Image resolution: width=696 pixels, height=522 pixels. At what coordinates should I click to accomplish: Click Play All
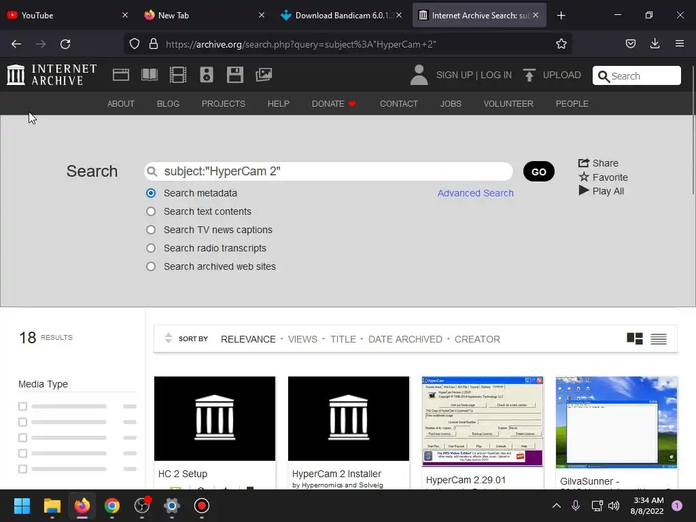click(x=601, y=191)
